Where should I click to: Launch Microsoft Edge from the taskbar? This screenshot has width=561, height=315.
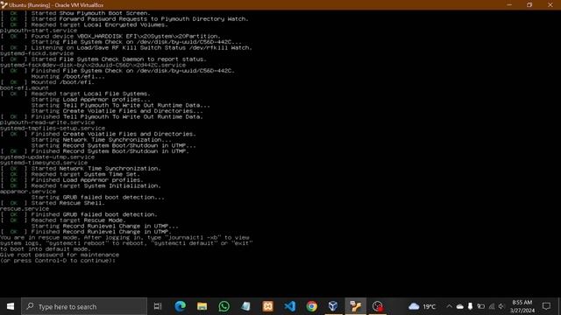pyautogui.click(x=180, y=306)
